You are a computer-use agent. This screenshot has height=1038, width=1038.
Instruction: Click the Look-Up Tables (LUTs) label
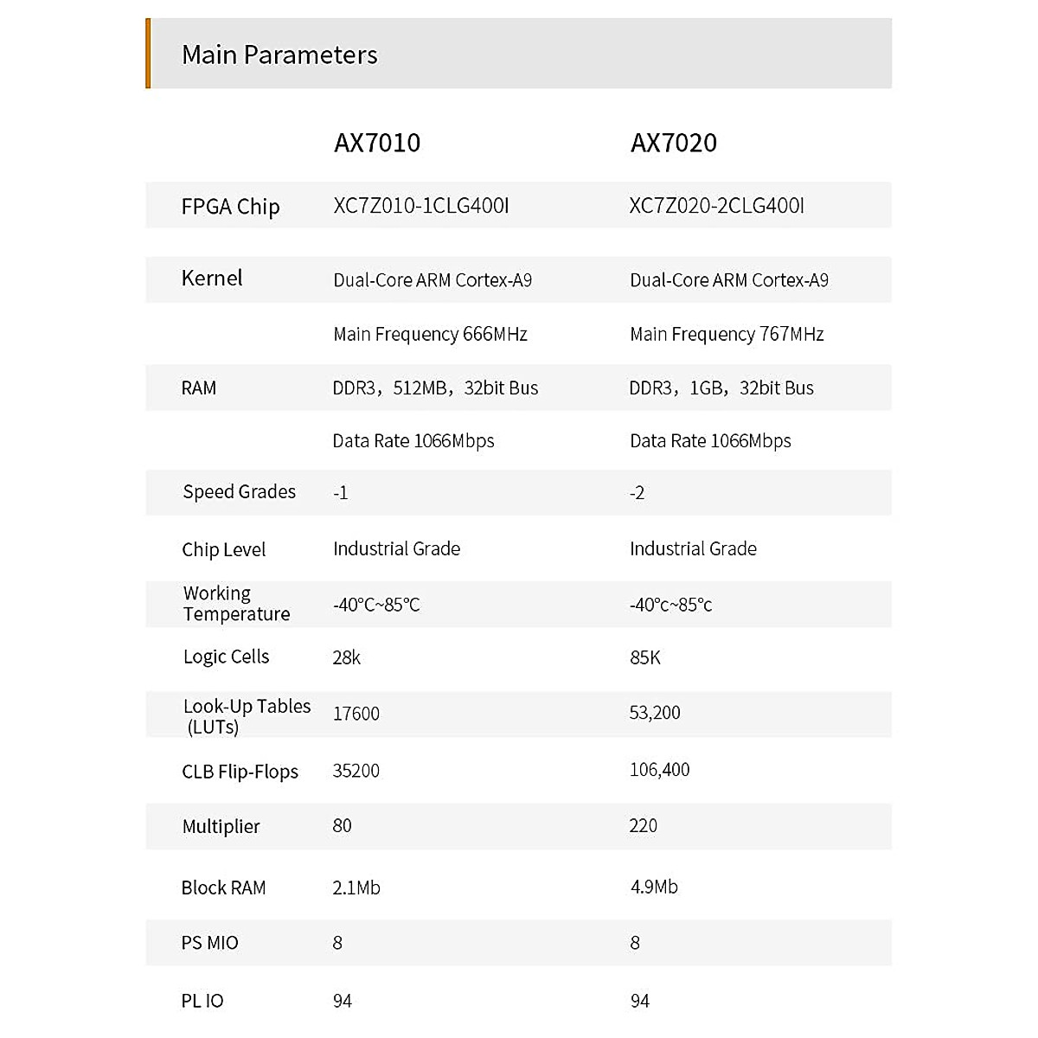tap(246, 716)
